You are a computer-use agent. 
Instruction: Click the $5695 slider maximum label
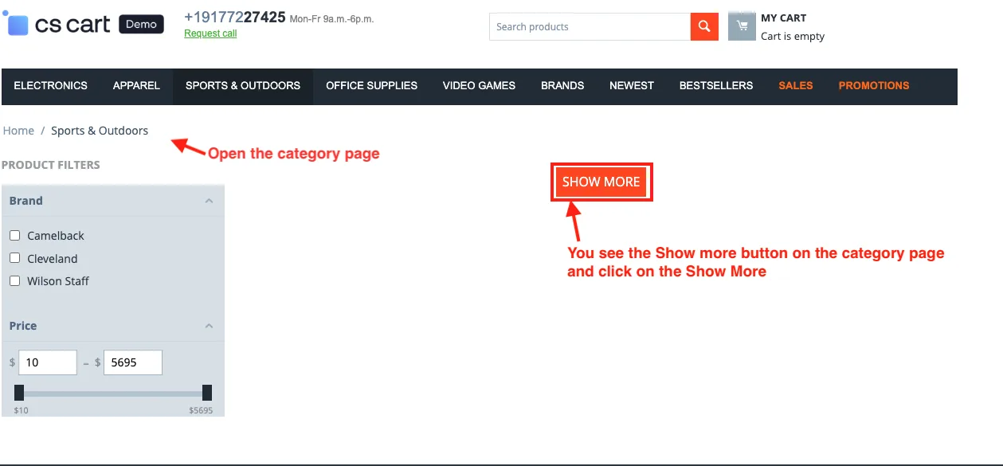(x=201, y=410)
